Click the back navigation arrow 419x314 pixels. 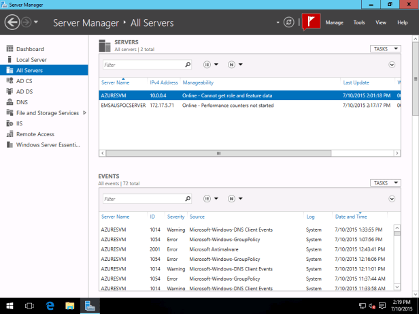pos(12,22)
